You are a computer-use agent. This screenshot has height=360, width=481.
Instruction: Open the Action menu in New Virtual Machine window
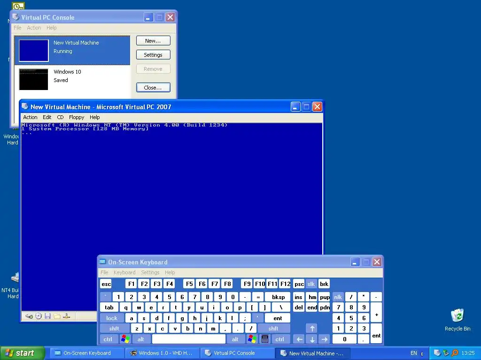(x=30, y=117)
